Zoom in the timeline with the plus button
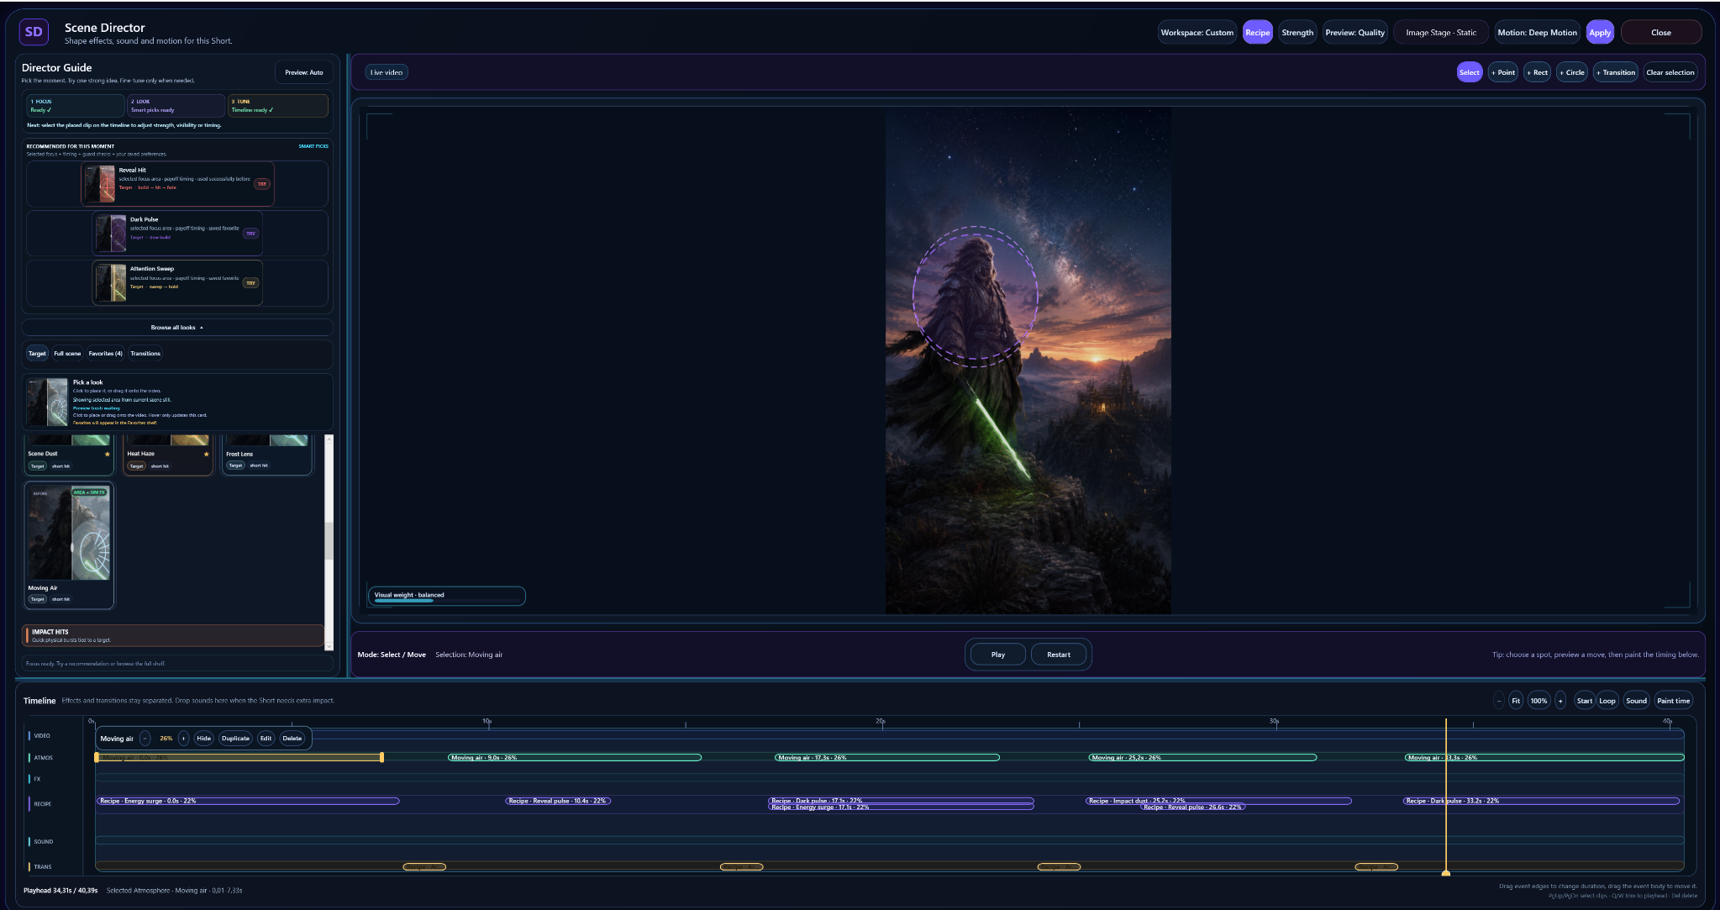 pyautogui.click(x=1560, y=701)
